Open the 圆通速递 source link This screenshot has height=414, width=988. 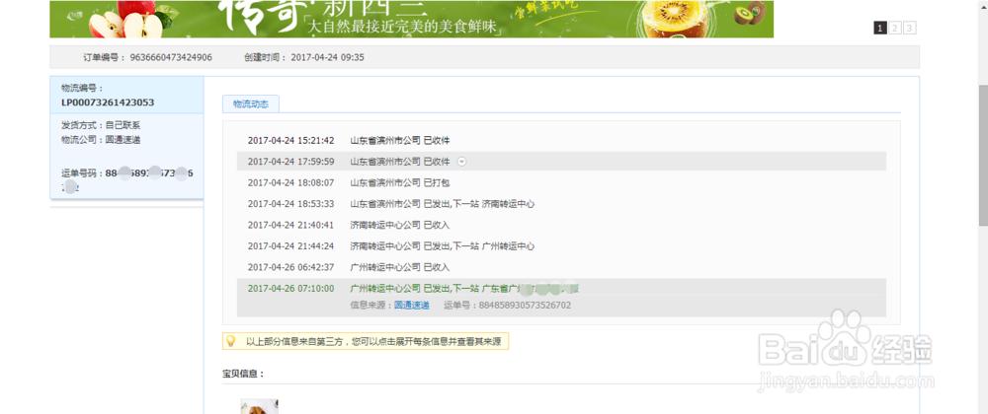click(x=411, y=306)
